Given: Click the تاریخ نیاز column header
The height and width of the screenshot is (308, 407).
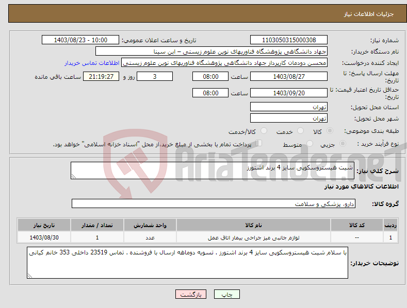Looking at the screenshot, I should [44, 225].
